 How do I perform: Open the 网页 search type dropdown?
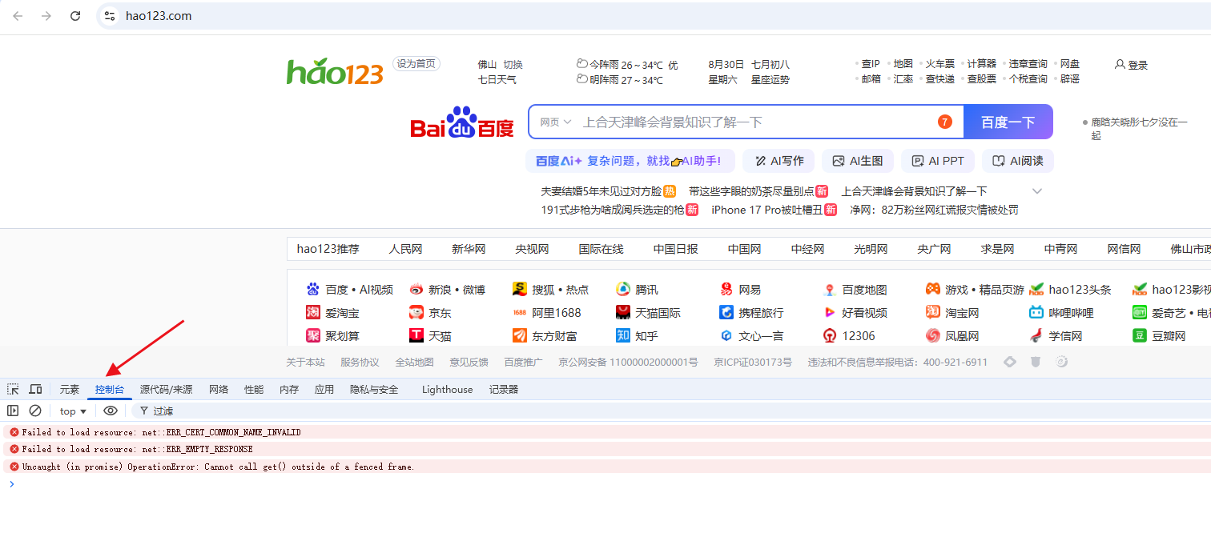555,122
